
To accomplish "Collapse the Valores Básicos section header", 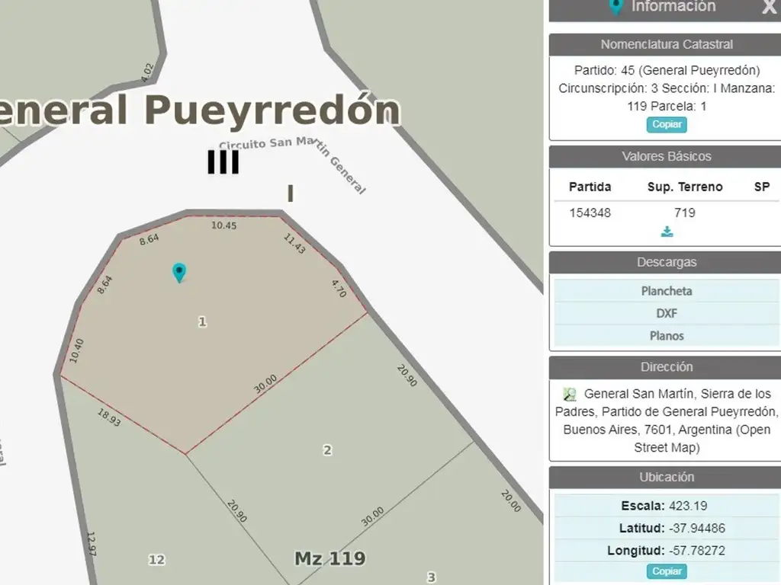I will [x=667, y=156].
